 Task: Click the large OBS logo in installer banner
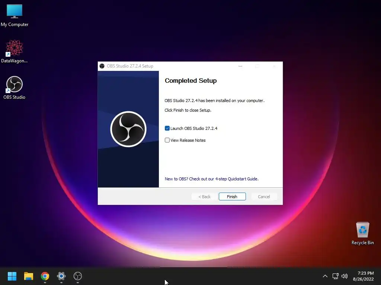coord(128,129)
